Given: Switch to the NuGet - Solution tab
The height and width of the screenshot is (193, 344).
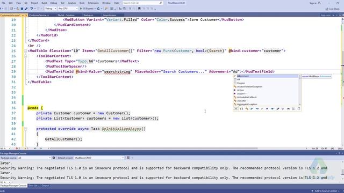Looking at the screenshot, I should pyautogui.click(x=66, y=15).
